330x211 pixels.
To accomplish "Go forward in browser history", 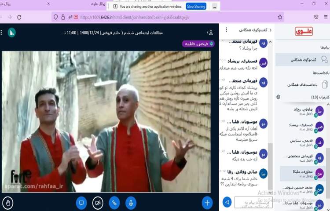I will (x=10, y=17).
